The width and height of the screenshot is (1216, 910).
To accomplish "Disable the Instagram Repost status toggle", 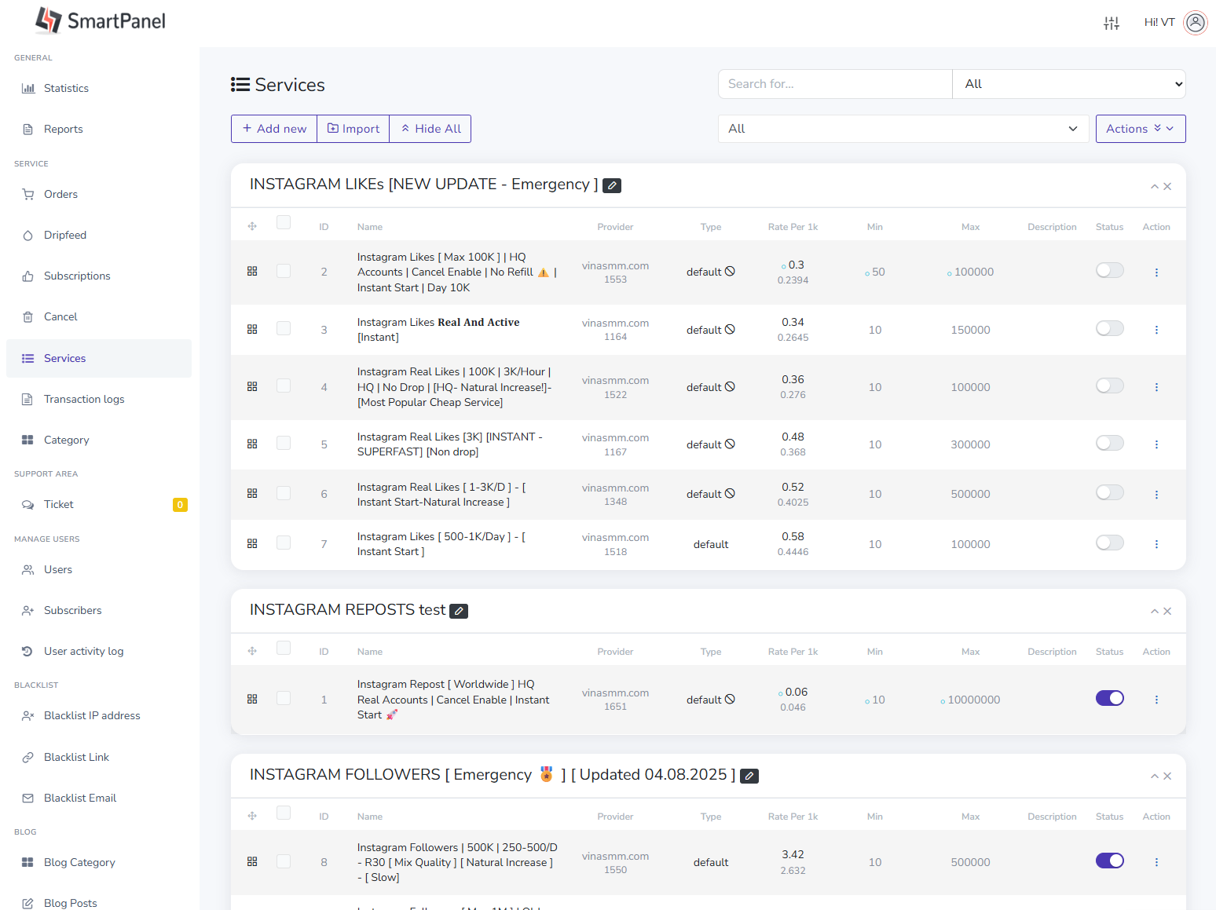I will tap(1109, 699).
